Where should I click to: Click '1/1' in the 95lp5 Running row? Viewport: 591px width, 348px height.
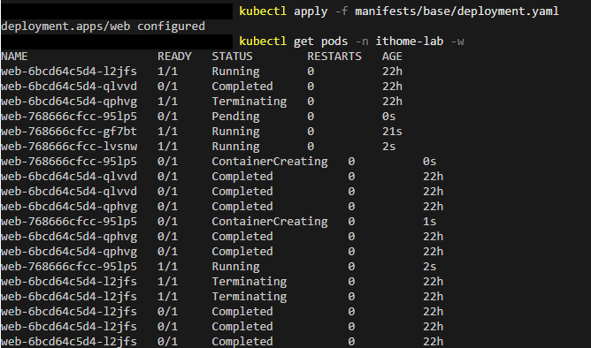click(167, 267)
